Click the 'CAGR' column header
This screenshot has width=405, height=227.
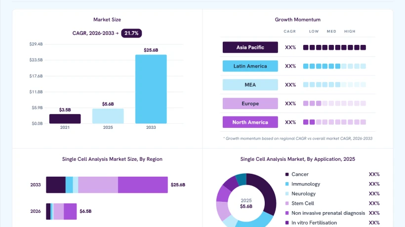coord(289,31)
